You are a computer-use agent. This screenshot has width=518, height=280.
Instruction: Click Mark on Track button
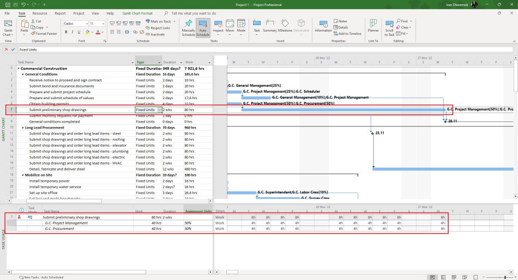tap(159, 21)
